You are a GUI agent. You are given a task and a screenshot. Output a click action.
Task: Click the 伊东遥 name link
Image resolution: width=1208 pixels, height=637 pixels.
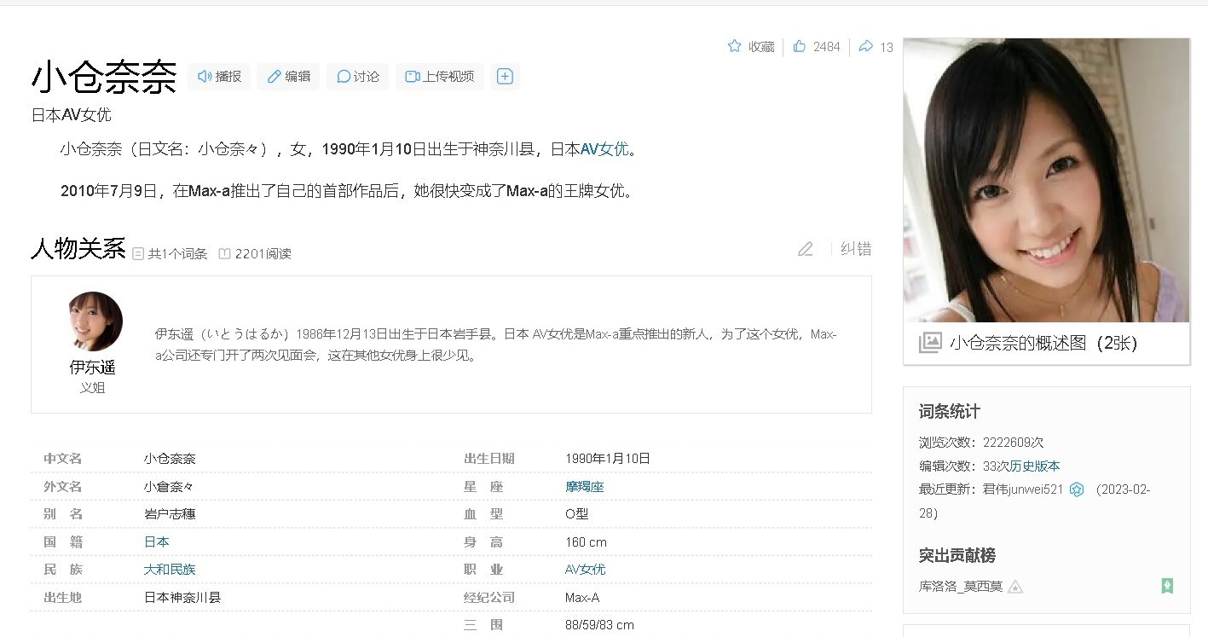click(x=92, y=368)
